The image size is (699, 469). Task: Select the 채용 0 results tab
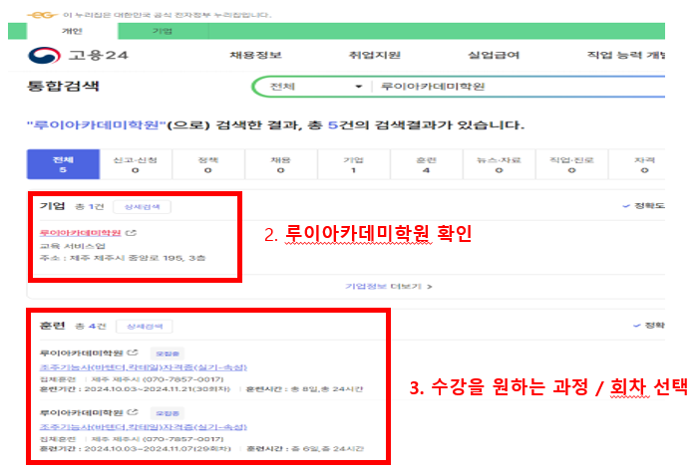pyautogui.click(x=281, y=164)
